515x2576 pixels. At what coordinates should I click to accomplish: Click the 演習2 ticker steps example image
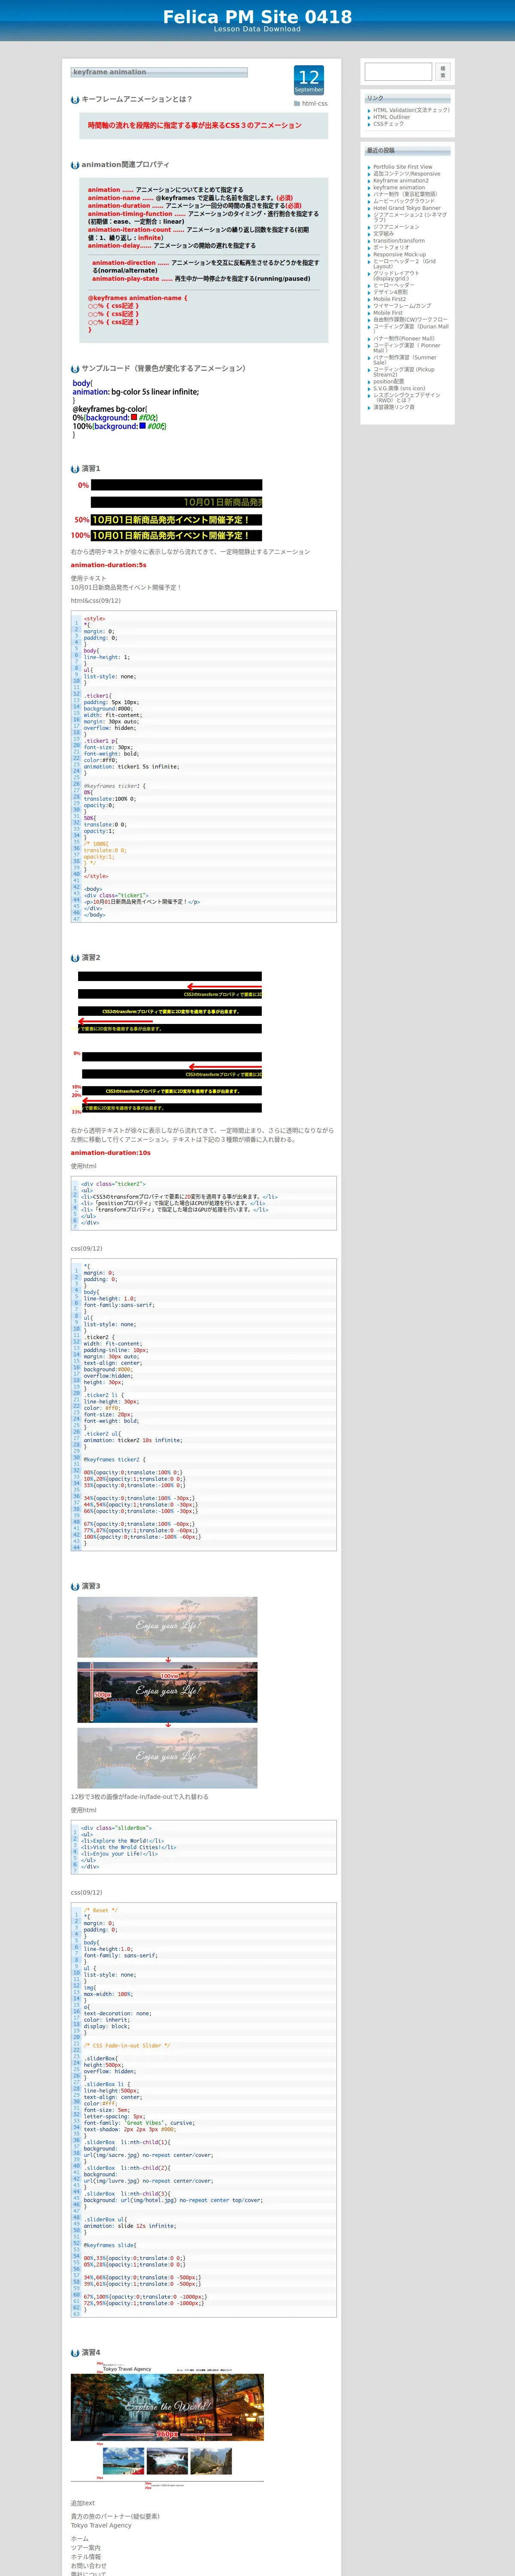(167, 1043)
